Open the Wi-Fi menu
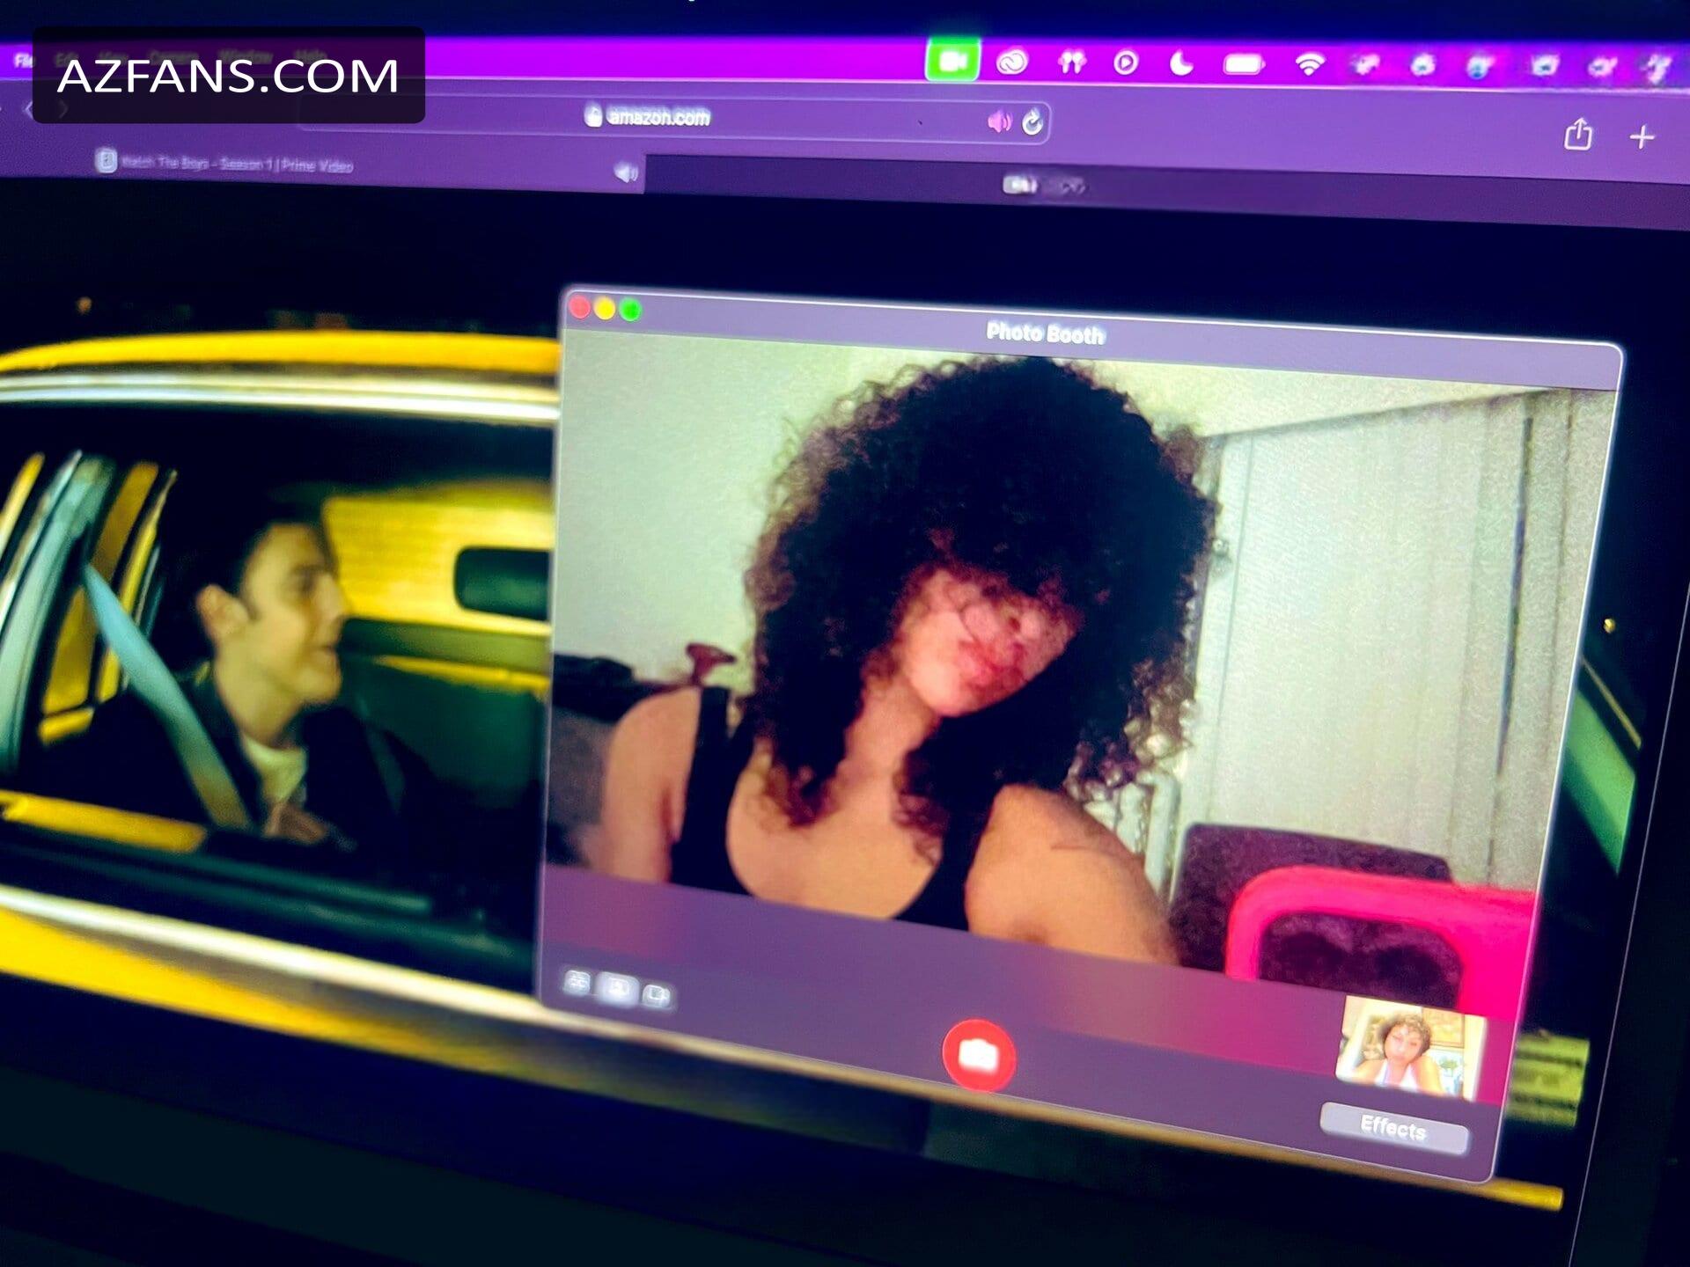Screen dimensions: 1690x1267 1310,63
